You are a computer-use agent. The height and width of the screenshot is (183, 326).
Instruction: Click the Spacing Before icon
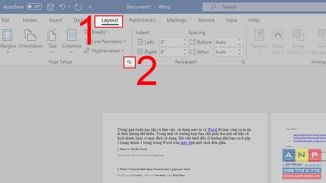193,42
